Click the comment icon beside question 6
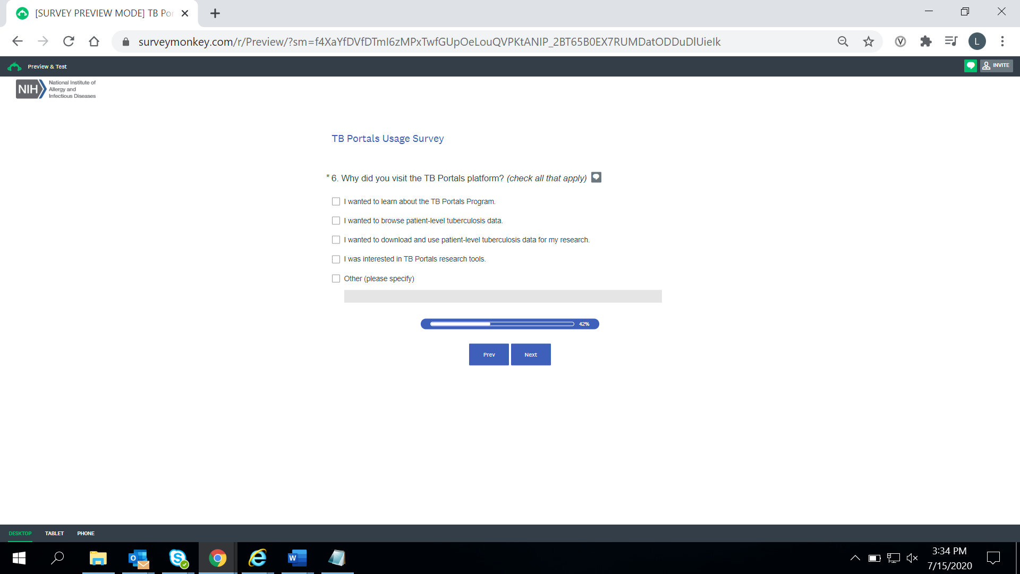The width and height of the screenshot is (1020, 574). pyautogui.click(x=596, y=178)
